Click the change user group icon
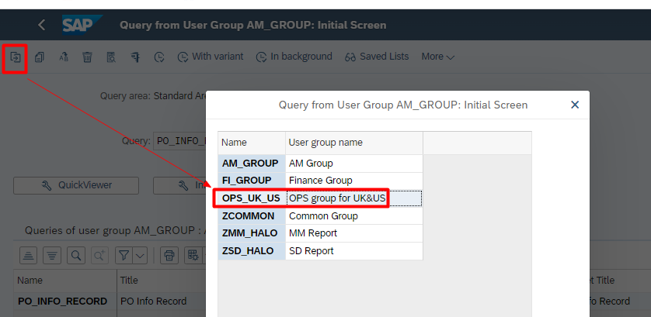 (15, 57)
